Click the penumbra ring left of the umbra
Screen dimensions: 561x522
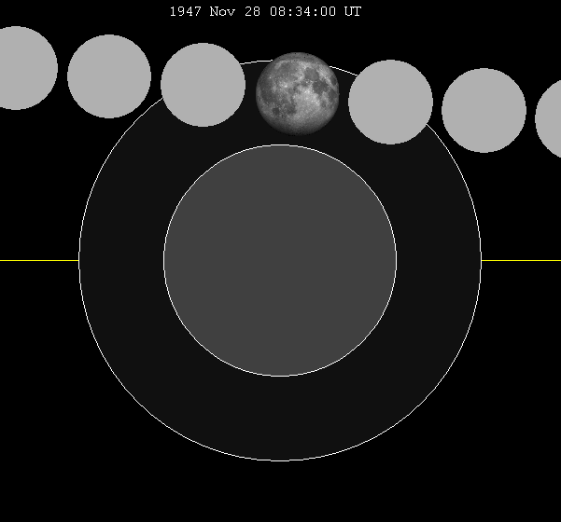tap(121, 261)
